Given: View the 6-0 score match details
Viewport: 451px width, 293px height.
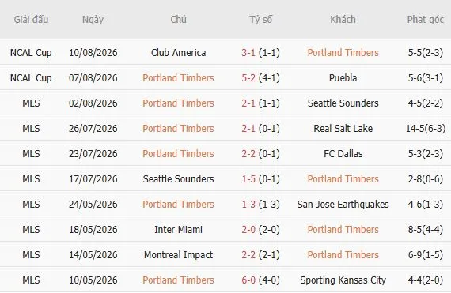Looking at the screenshot, I should pyautogui.click(x=248, y=280).
